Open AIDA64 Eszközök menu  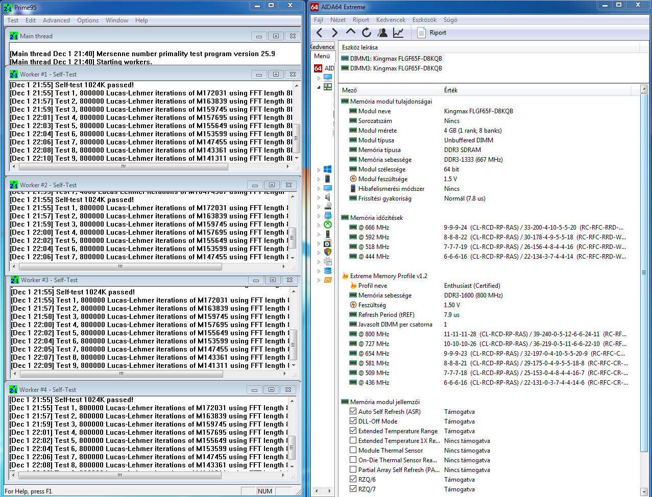424,20
